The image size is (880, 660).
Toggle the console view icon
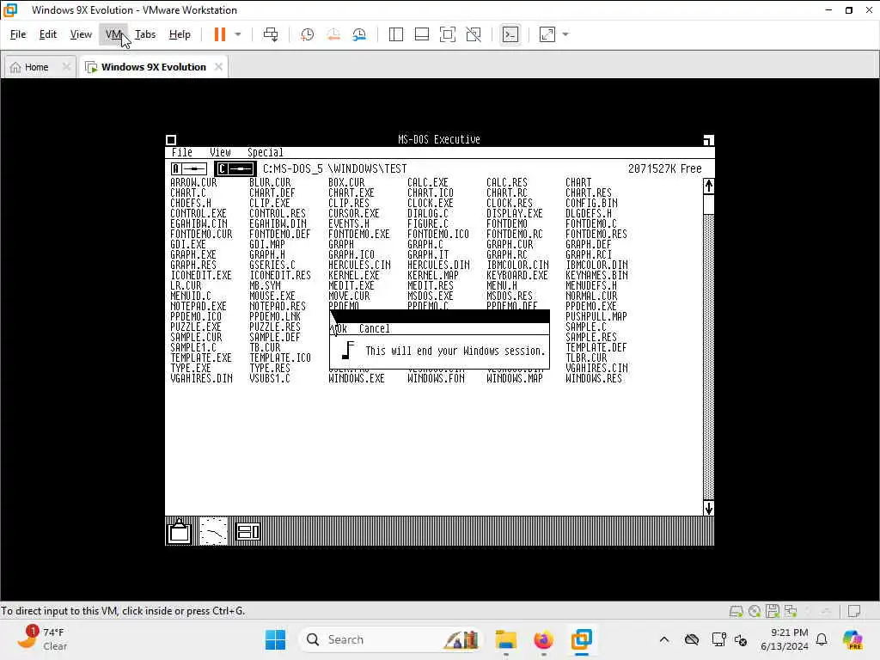point(510,34)
